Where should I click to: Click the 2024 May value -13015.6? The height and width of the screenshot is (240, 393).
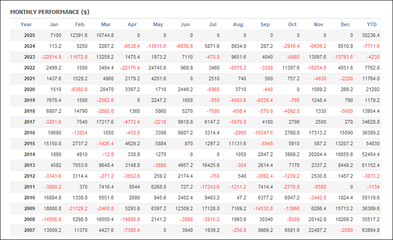point(156,46)
